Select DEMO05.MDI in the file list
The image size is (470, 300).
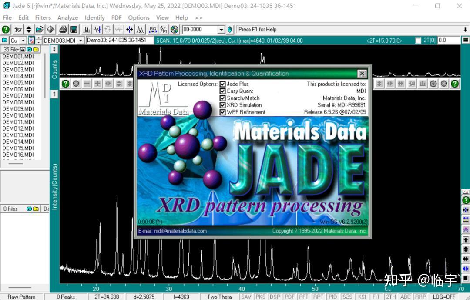click(19, 82)
